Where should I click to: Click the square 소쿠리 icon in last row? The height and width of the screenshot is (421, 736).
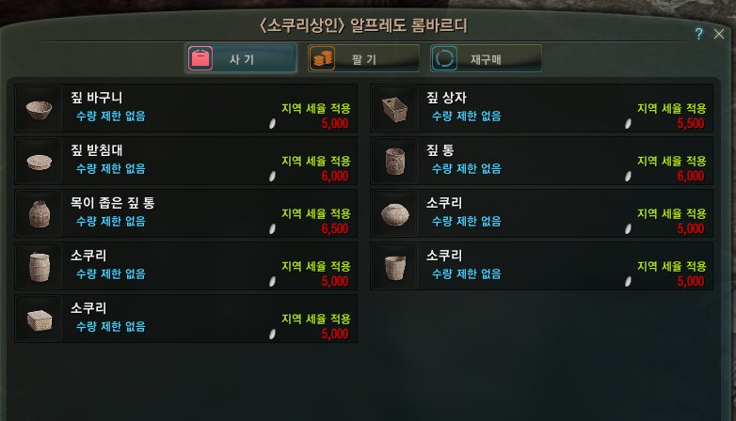(39, 320)
